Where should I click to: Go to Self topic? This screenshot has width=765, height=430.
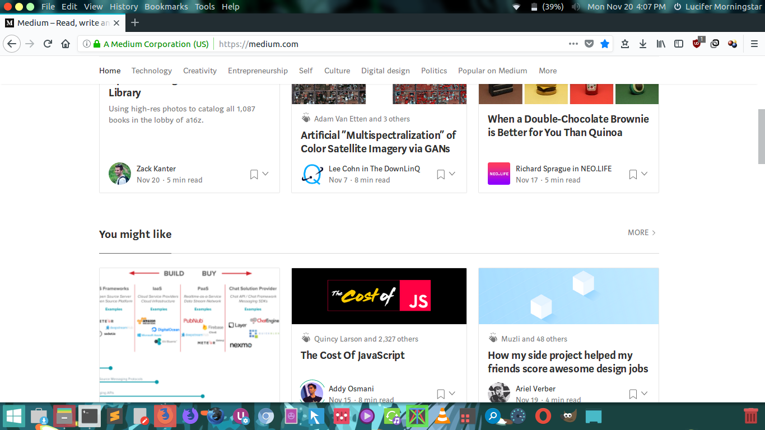point(306,71)
